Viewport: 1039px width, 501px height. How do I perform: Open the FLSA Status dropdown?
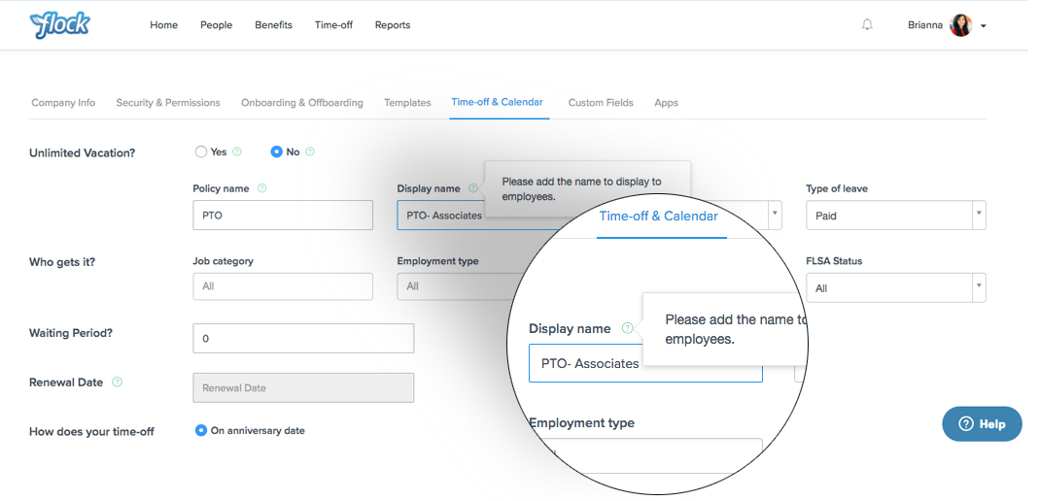[x=896, y=288]
